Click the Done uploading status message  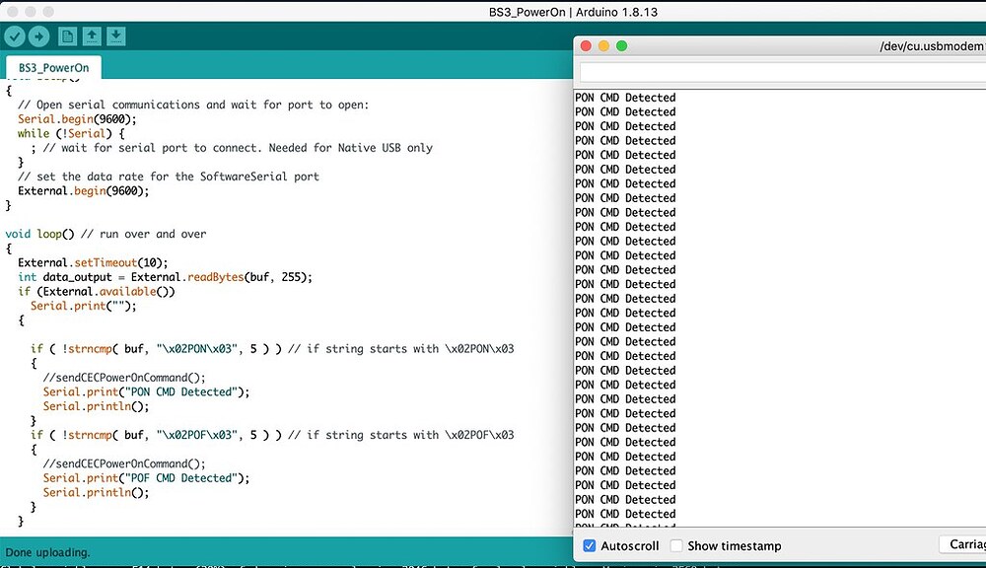point(44,552)
